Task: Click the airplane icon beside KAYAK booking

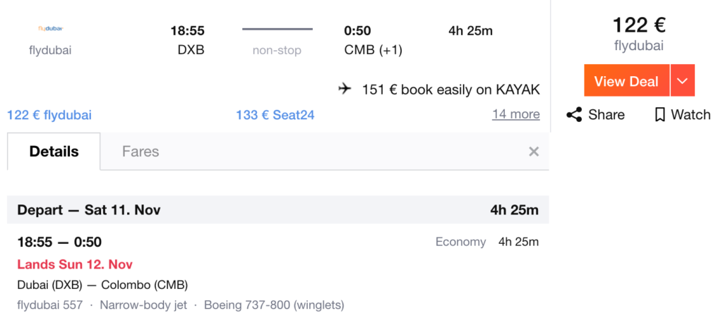Action: click(345, 88)
